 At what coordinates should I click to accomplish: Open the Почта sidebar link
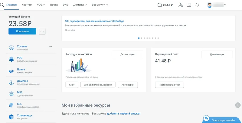21,70
